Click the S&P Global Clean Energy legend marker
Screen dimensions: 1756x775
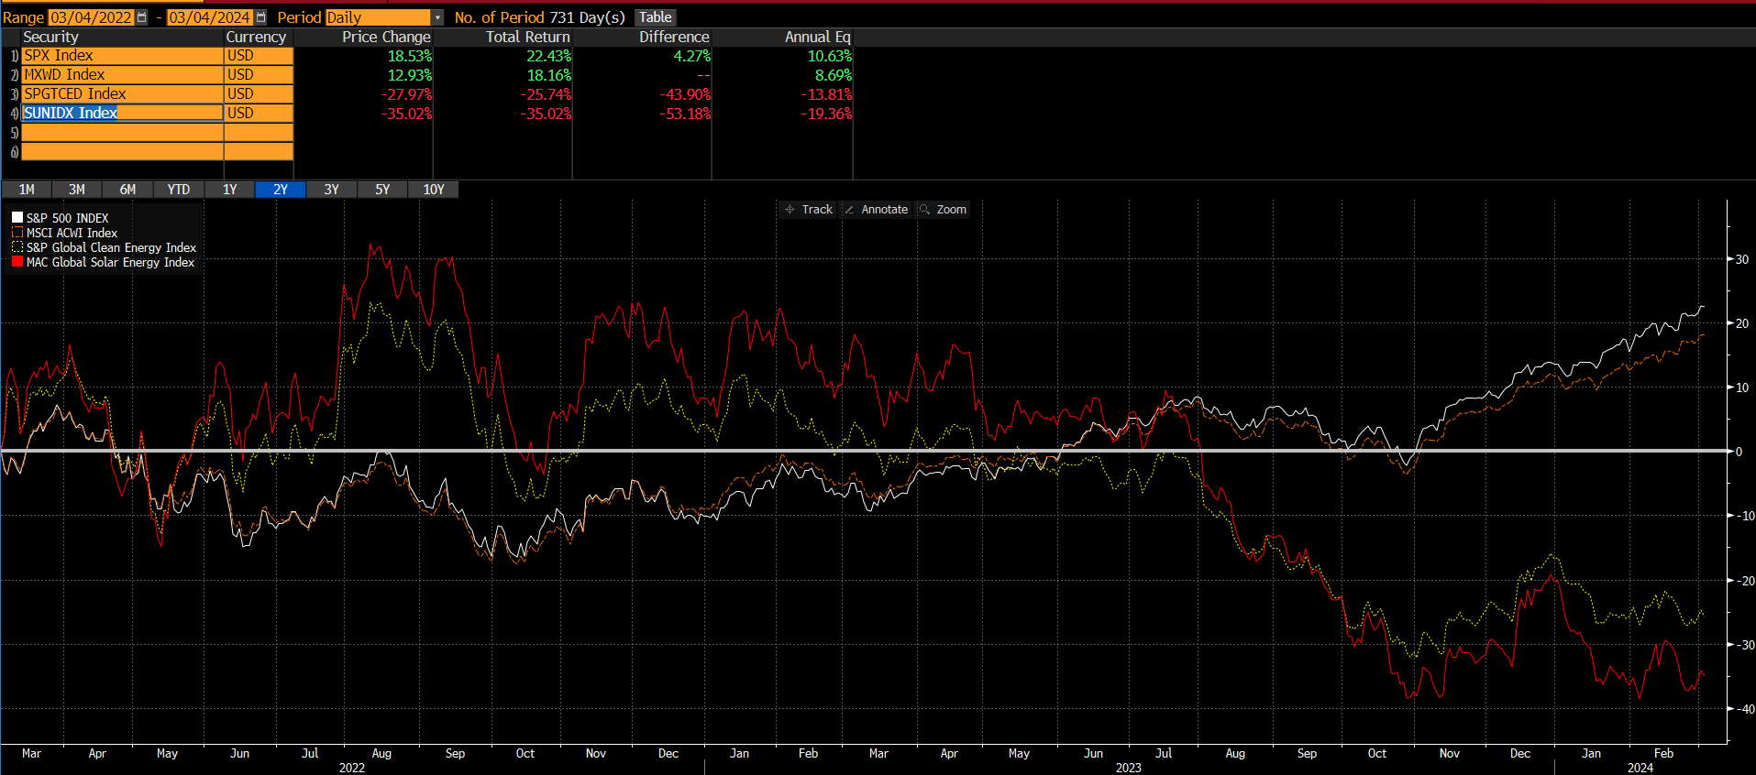tap(17, 247)
